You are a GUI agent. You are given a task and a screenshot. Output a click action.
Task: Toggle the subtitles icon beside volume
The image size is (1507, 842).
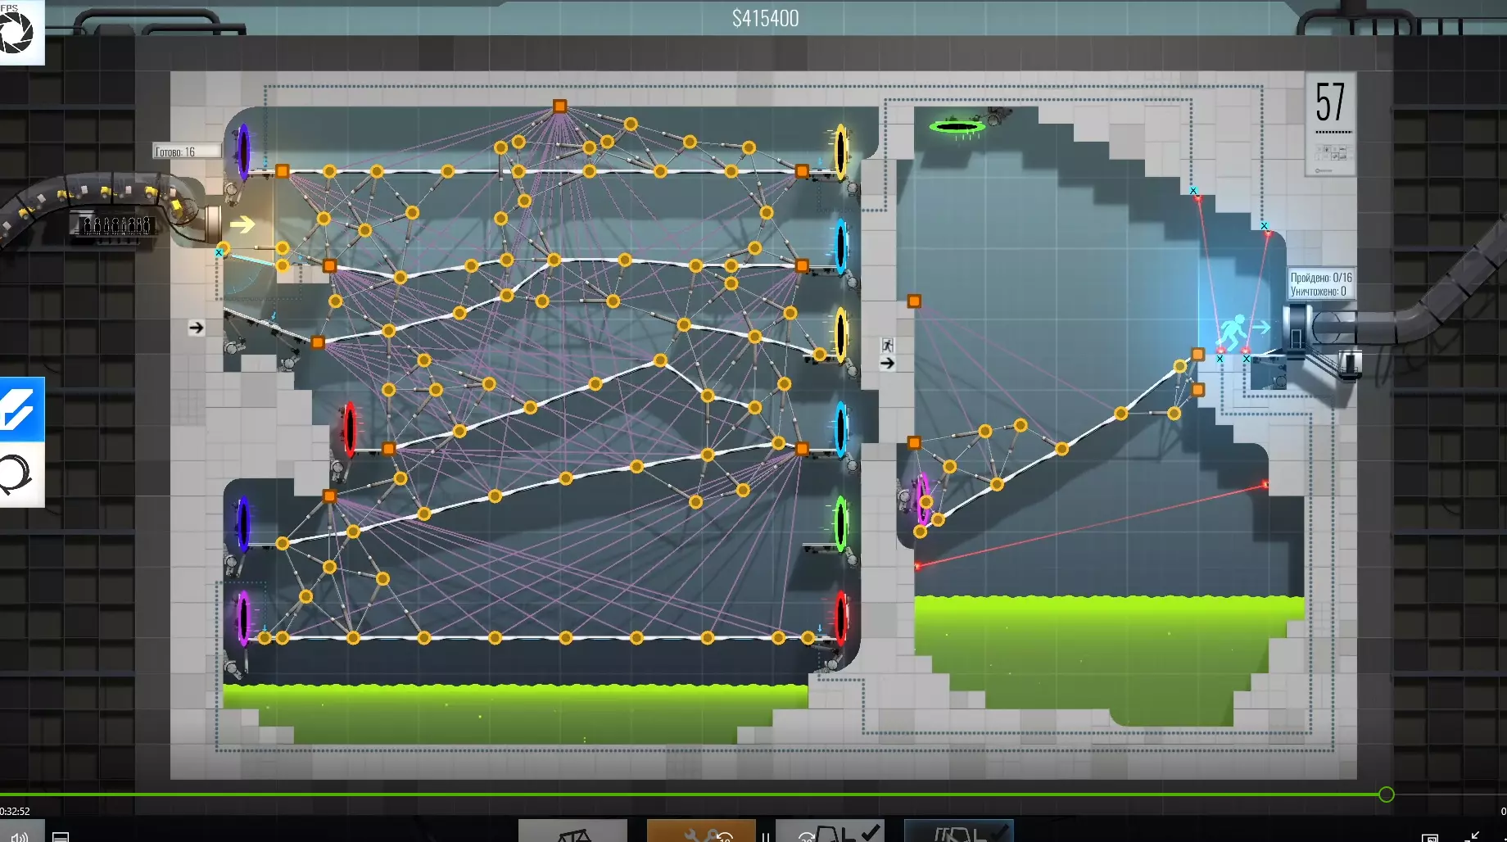tap(61, 836)
